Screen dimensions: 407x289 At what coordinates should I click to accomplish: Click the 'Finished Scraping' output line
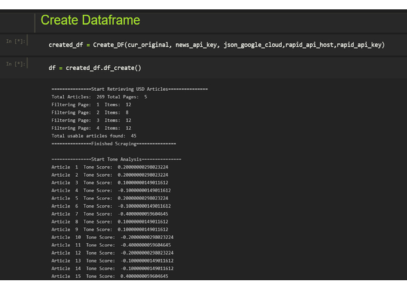click(114, 143)
